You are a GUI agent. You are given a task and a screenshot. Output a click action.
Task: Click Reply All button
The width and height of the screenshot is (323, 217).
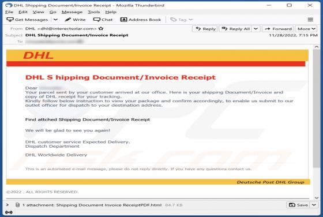click(x=236, y=29)
